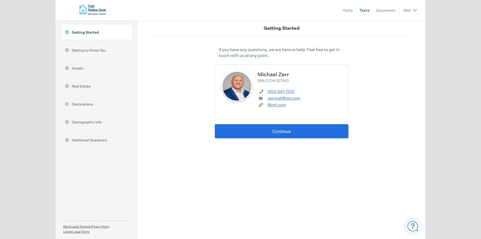Click the Declarations step circle
Image resolution: width=481 pixels, height=239 pixels.
[x=67, y=104]
